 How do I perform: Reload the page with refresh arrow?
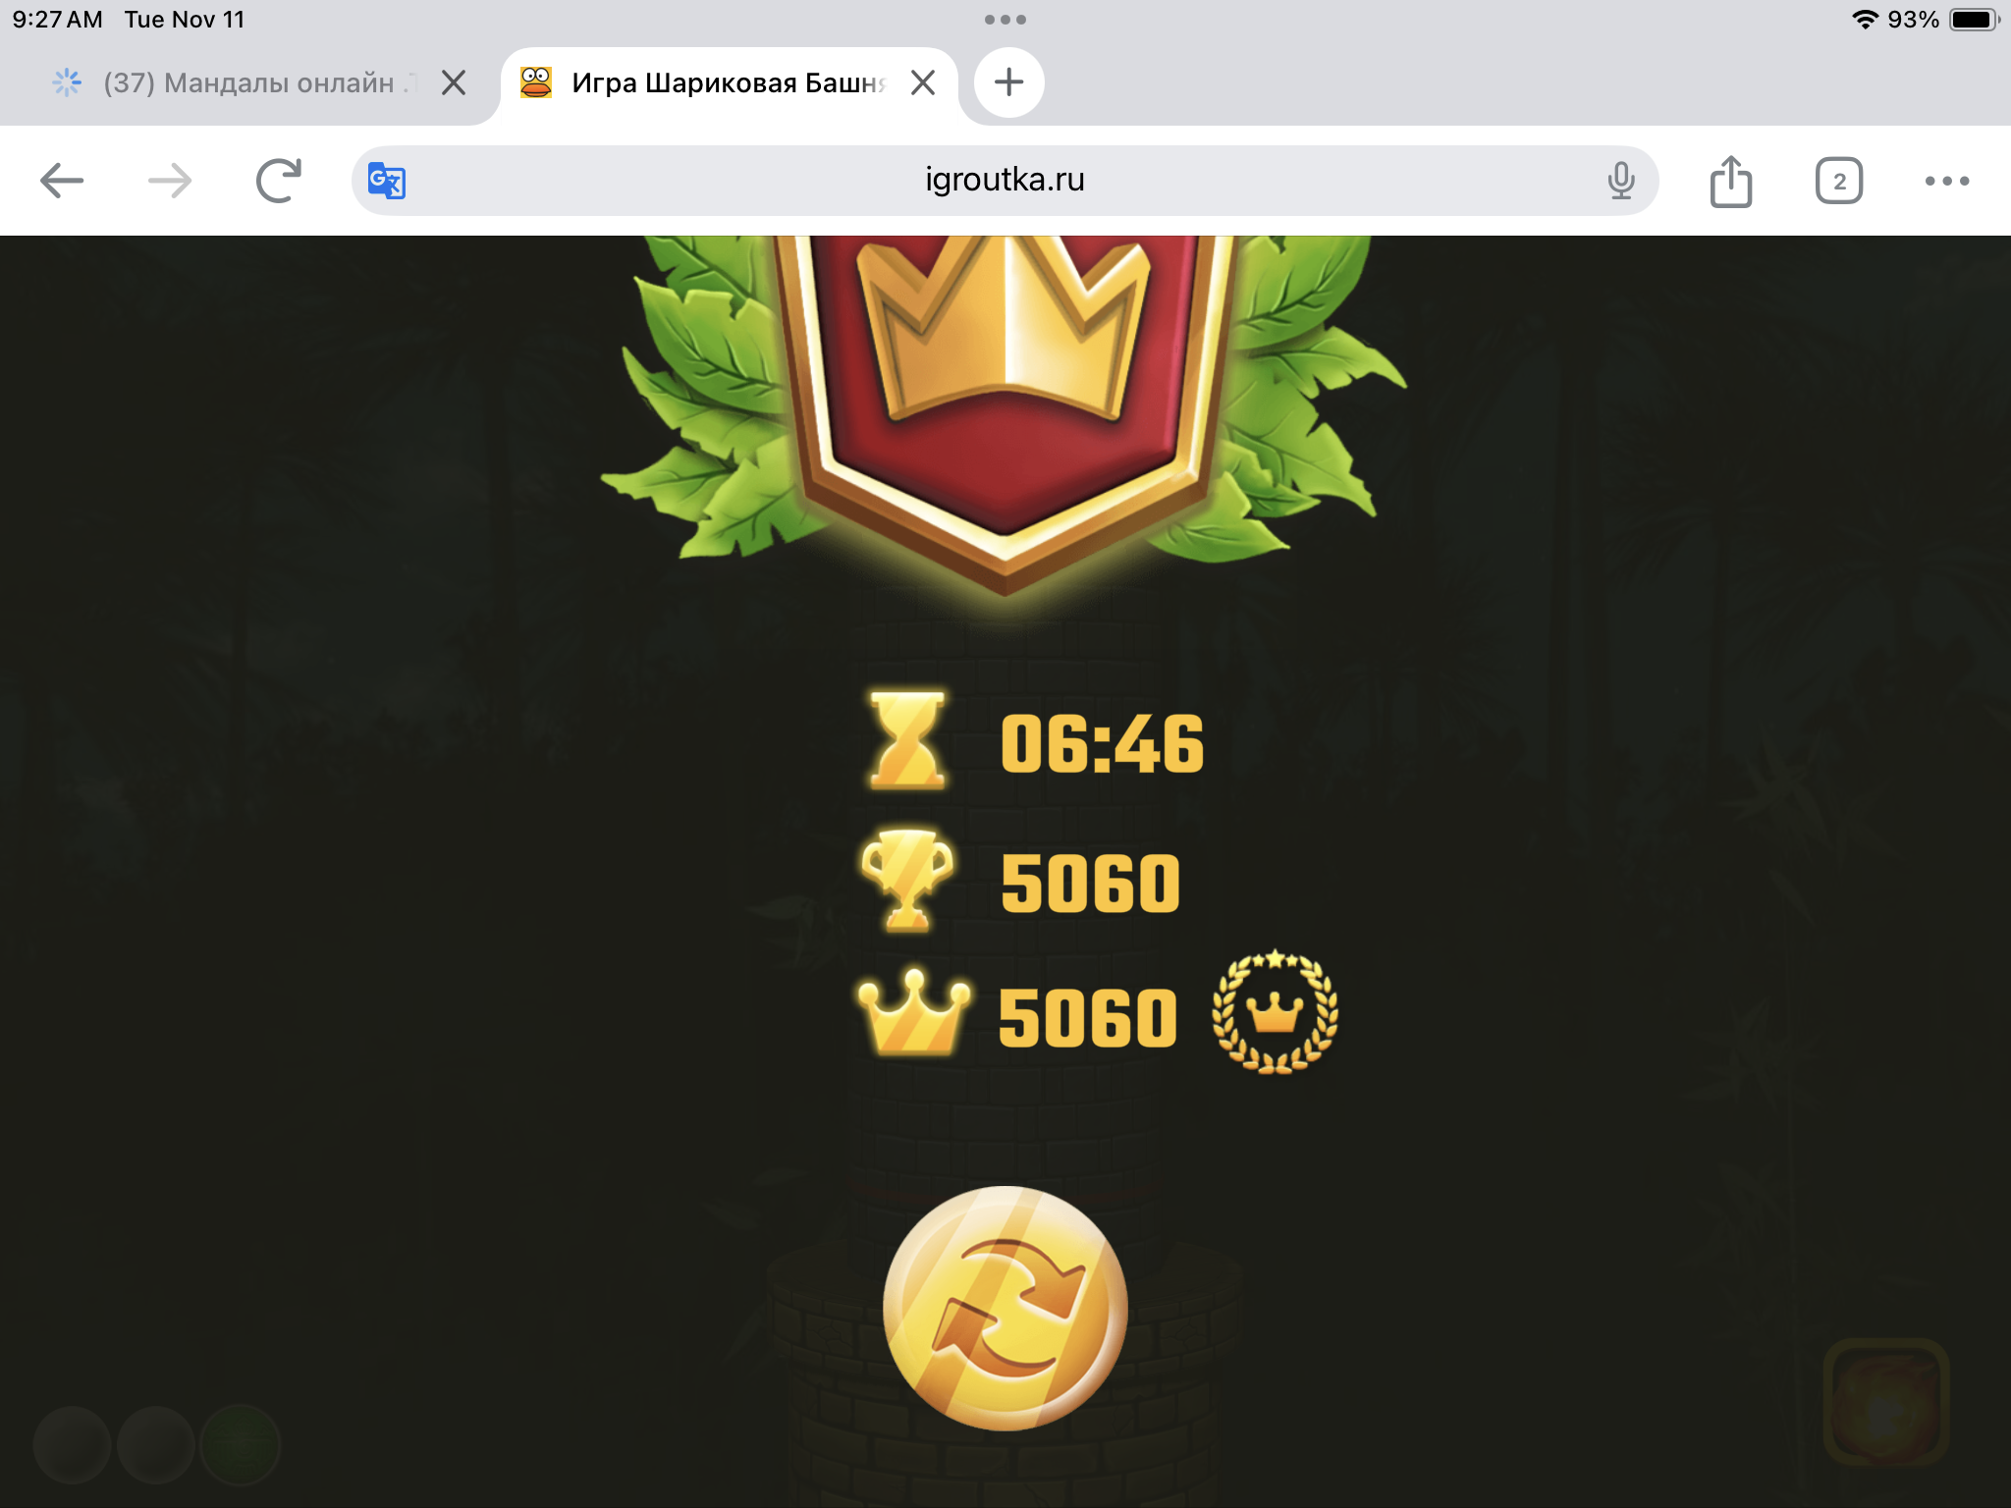pyautogui.click(x=278, y=181)
